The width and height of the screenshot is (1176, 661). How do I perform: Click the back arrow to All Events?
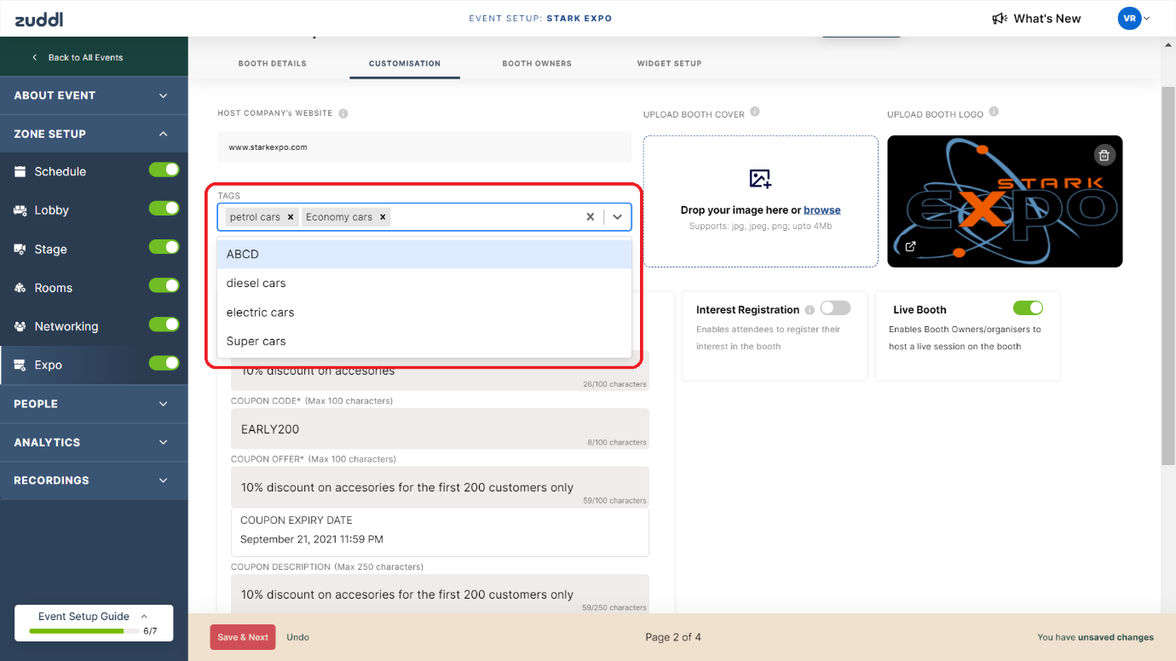click(x=35, y=57)
